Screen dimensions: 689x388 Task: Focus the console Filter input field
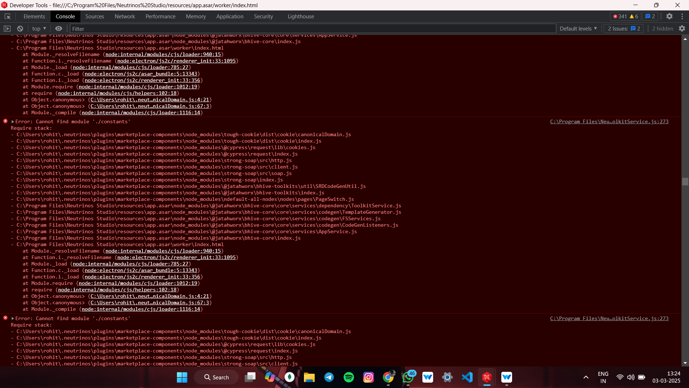[x=313, y=29]
